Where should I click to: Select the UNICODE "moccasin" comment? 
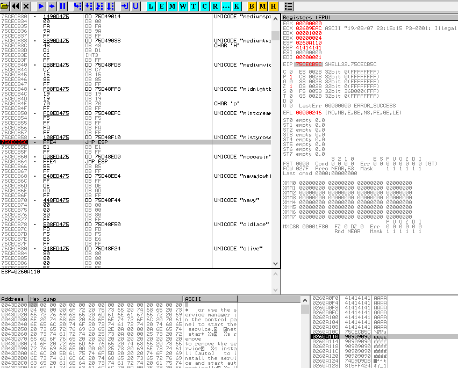click(242, 157)
